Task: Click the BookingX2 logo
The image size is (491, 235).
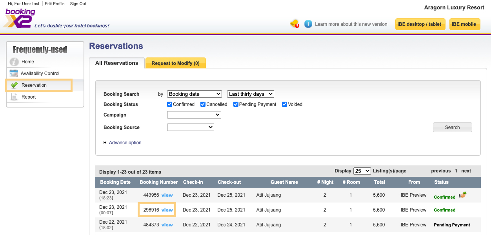Action: coord(20,18)
